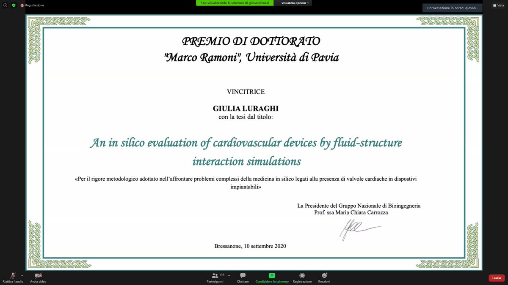The image size is (508, 285).
Task: Expand the Partecipanti caret
Action: click(229, 275)
